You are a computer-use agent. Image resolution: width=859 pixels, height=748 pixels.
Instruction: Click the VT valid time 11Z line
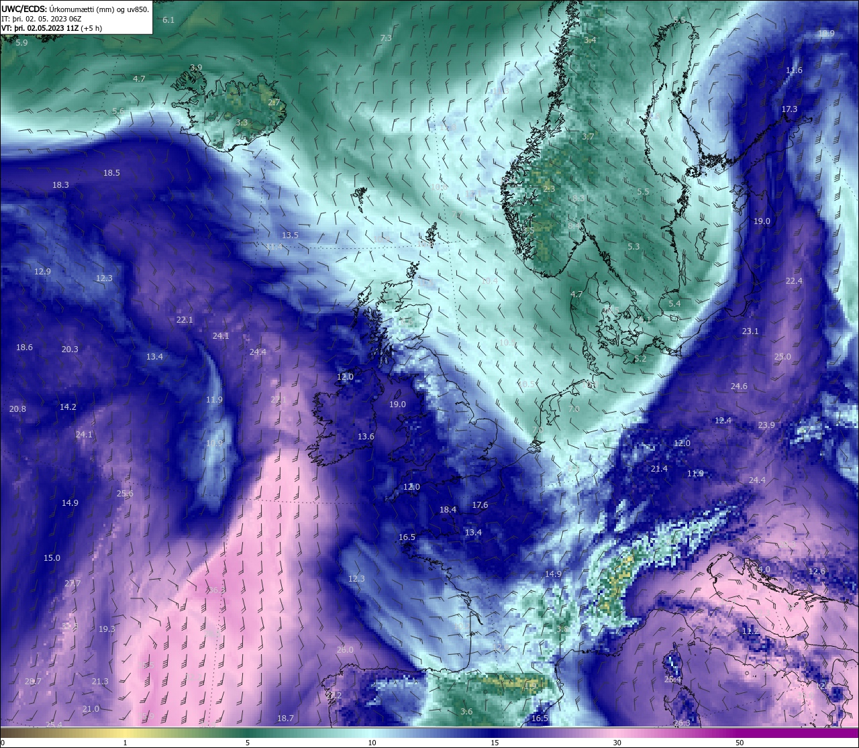point(52,28)
